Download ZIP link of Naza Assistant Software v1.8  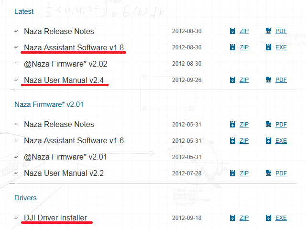pyautogui.click(x=244, y=47)
